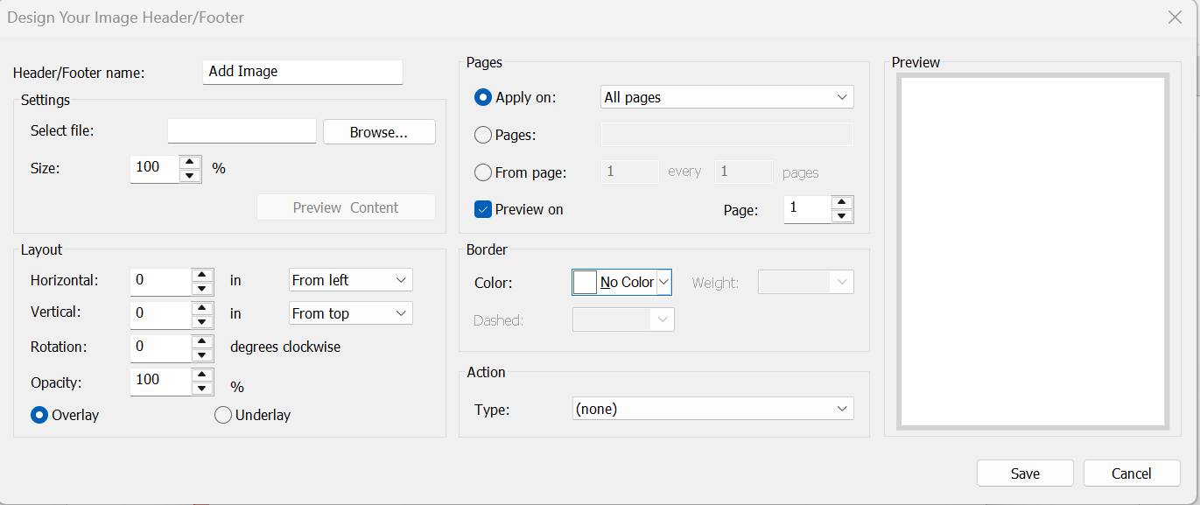
Task: Open the Action Type (none) dropdown
Action: point(712,409)
